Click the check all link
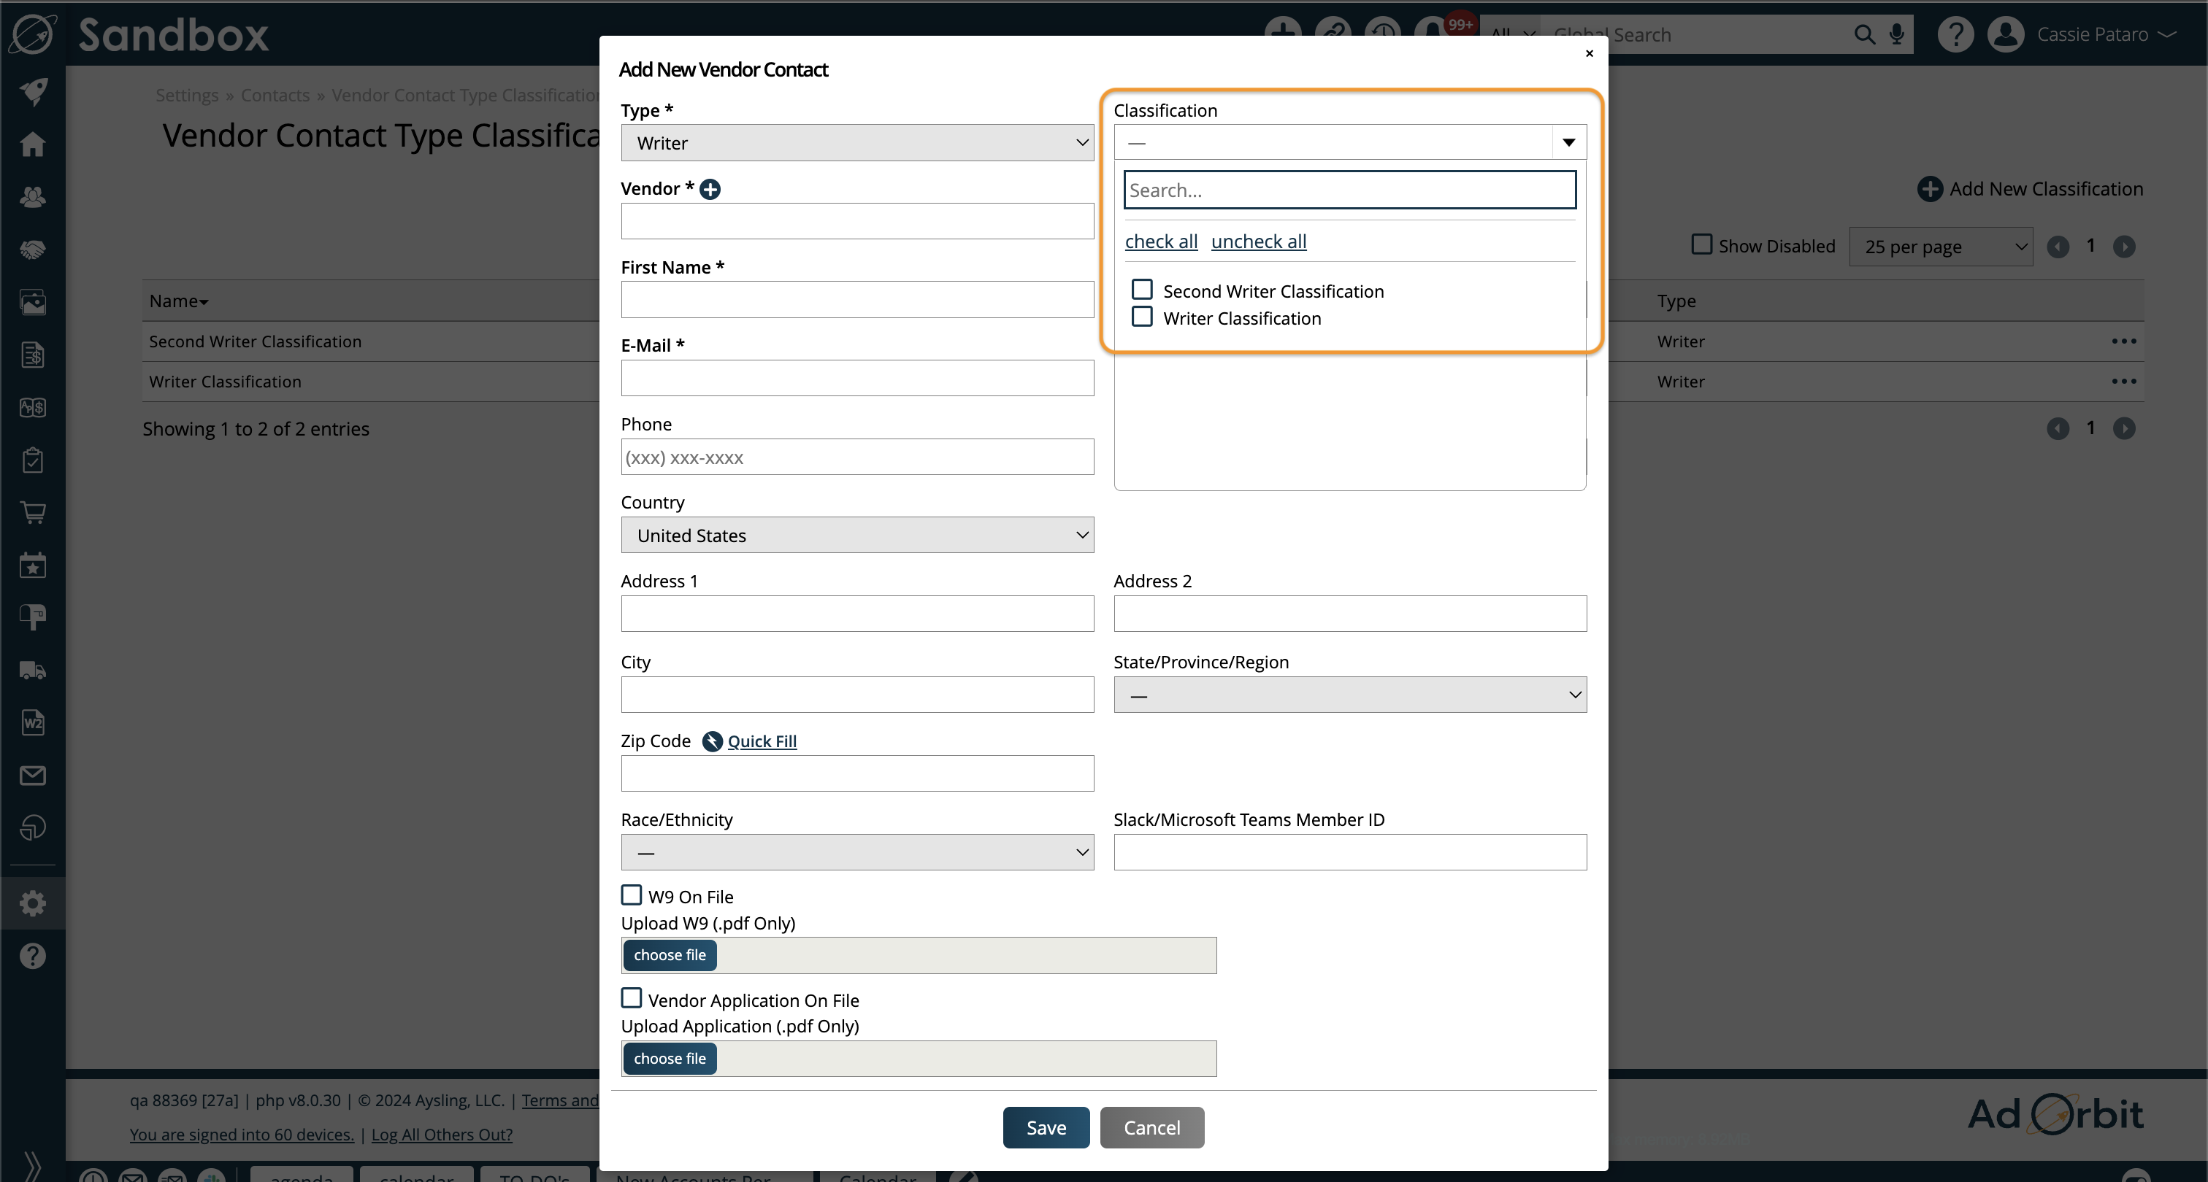Viewport: 2208px width, 1182px height. tap(1160, 241)
